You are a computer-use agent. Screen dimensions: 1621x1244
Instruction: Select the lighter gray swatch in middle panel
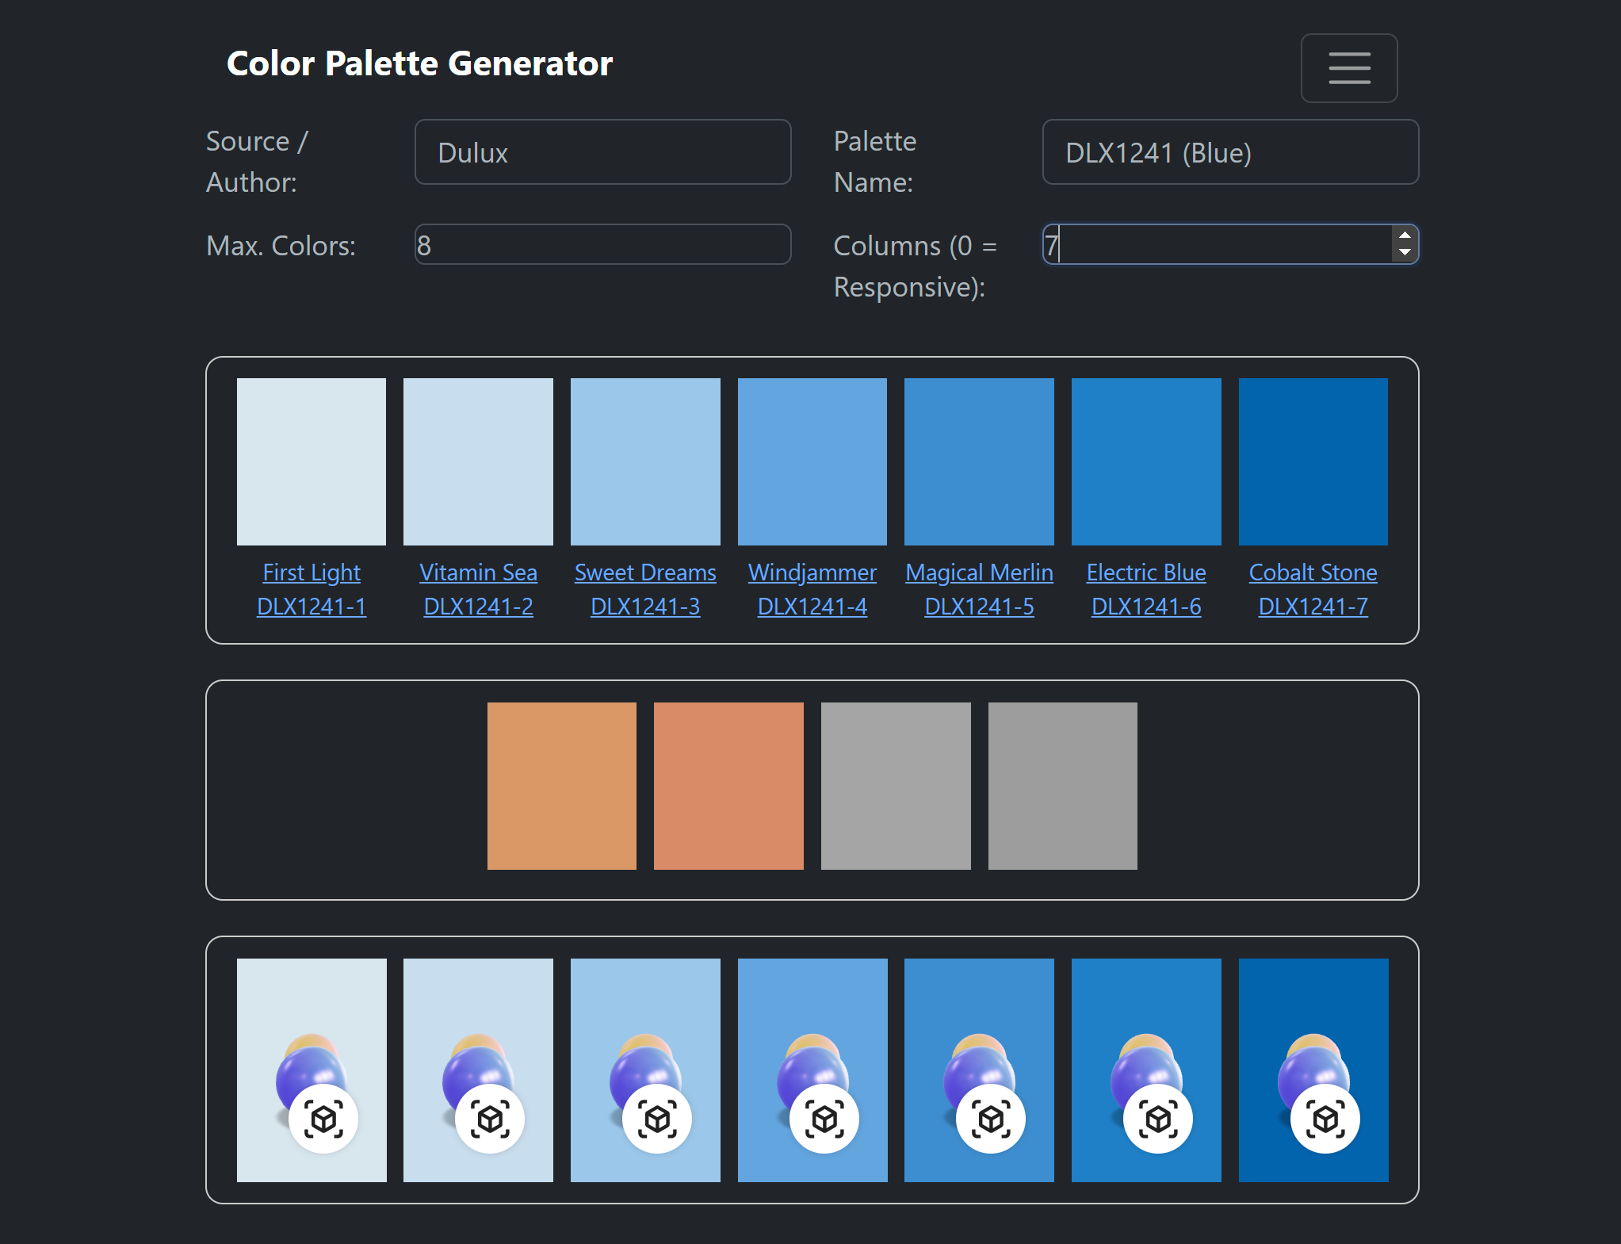tap(896, 786)
